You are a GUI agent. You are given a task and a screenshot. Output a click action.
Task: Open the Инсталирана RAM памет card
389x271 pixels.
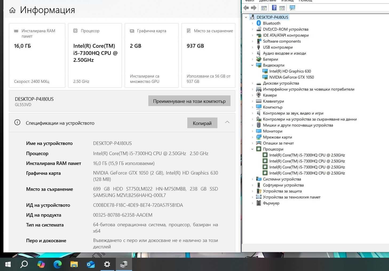coord(37,55)
